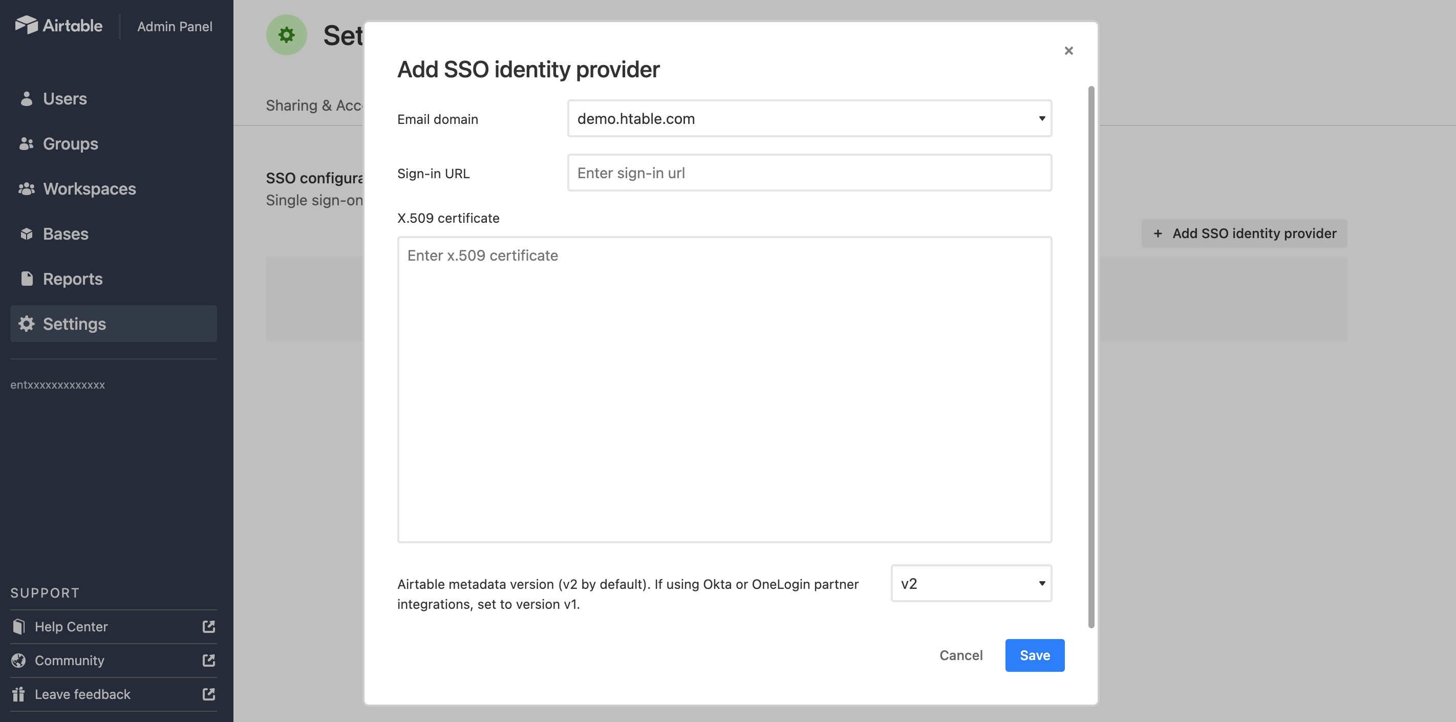Open Workspaces in the sidebar
1456x722 pixels.
(113, 189)
